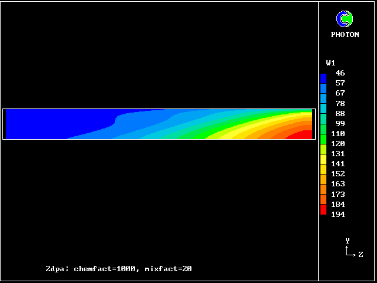Screen dimensions: 377x283
Task: Pick the dark blue swatch for value 46
Action: point(323,75)
